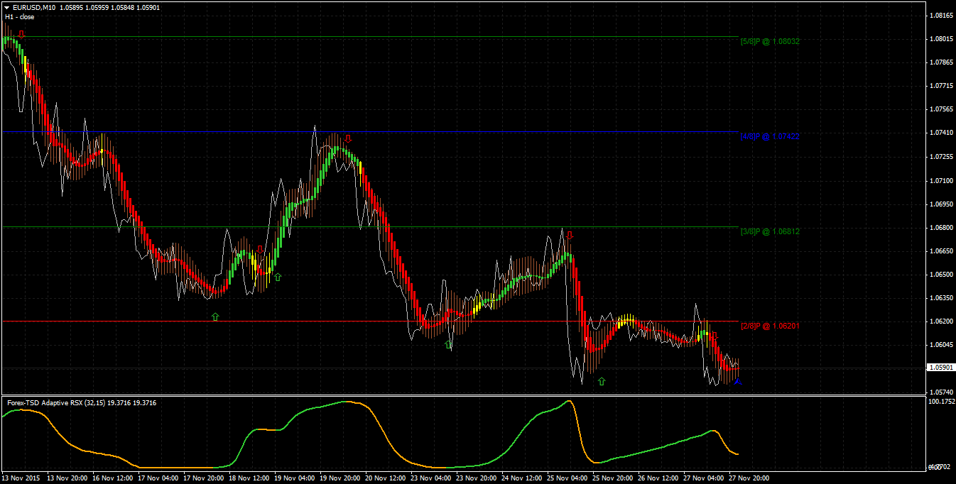Click the '17 Nov 20:00' time axis label

click(x=202, y=478)
